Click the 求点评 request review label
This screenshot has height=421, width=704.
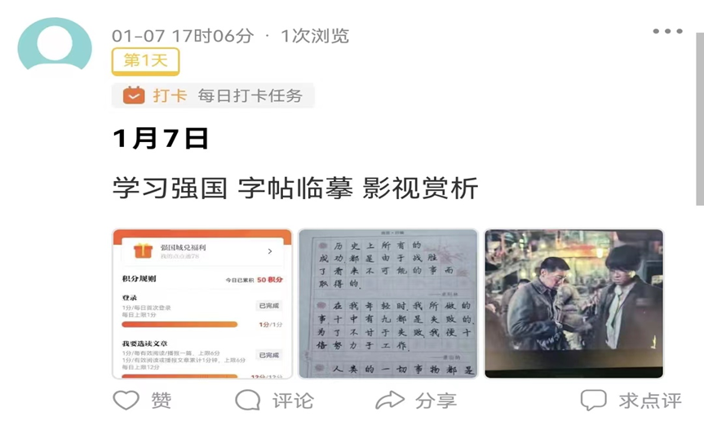click(651, 401)
